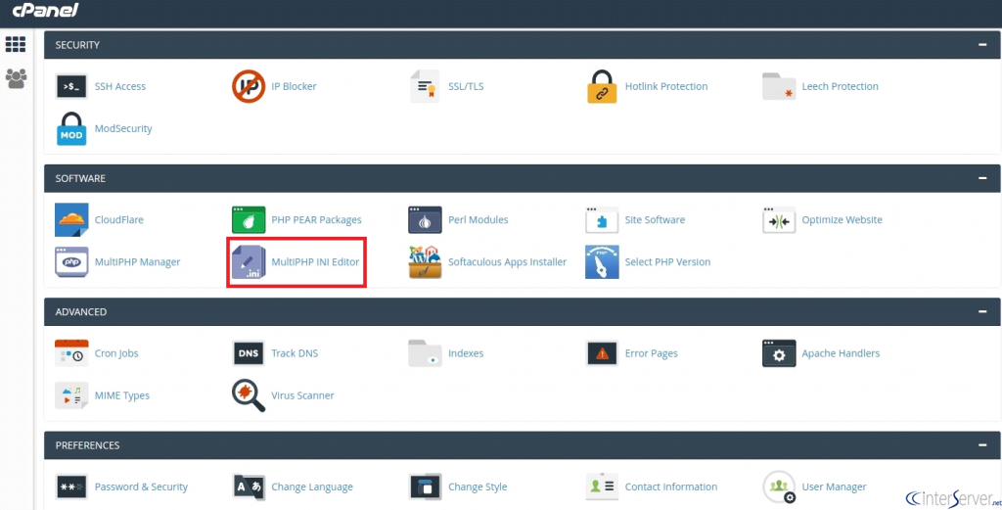Viewport: 1002px width, 510px height.
Task: Click the Site Software puzzle icon
Action: pyautogui.click(x=602, y=220)
